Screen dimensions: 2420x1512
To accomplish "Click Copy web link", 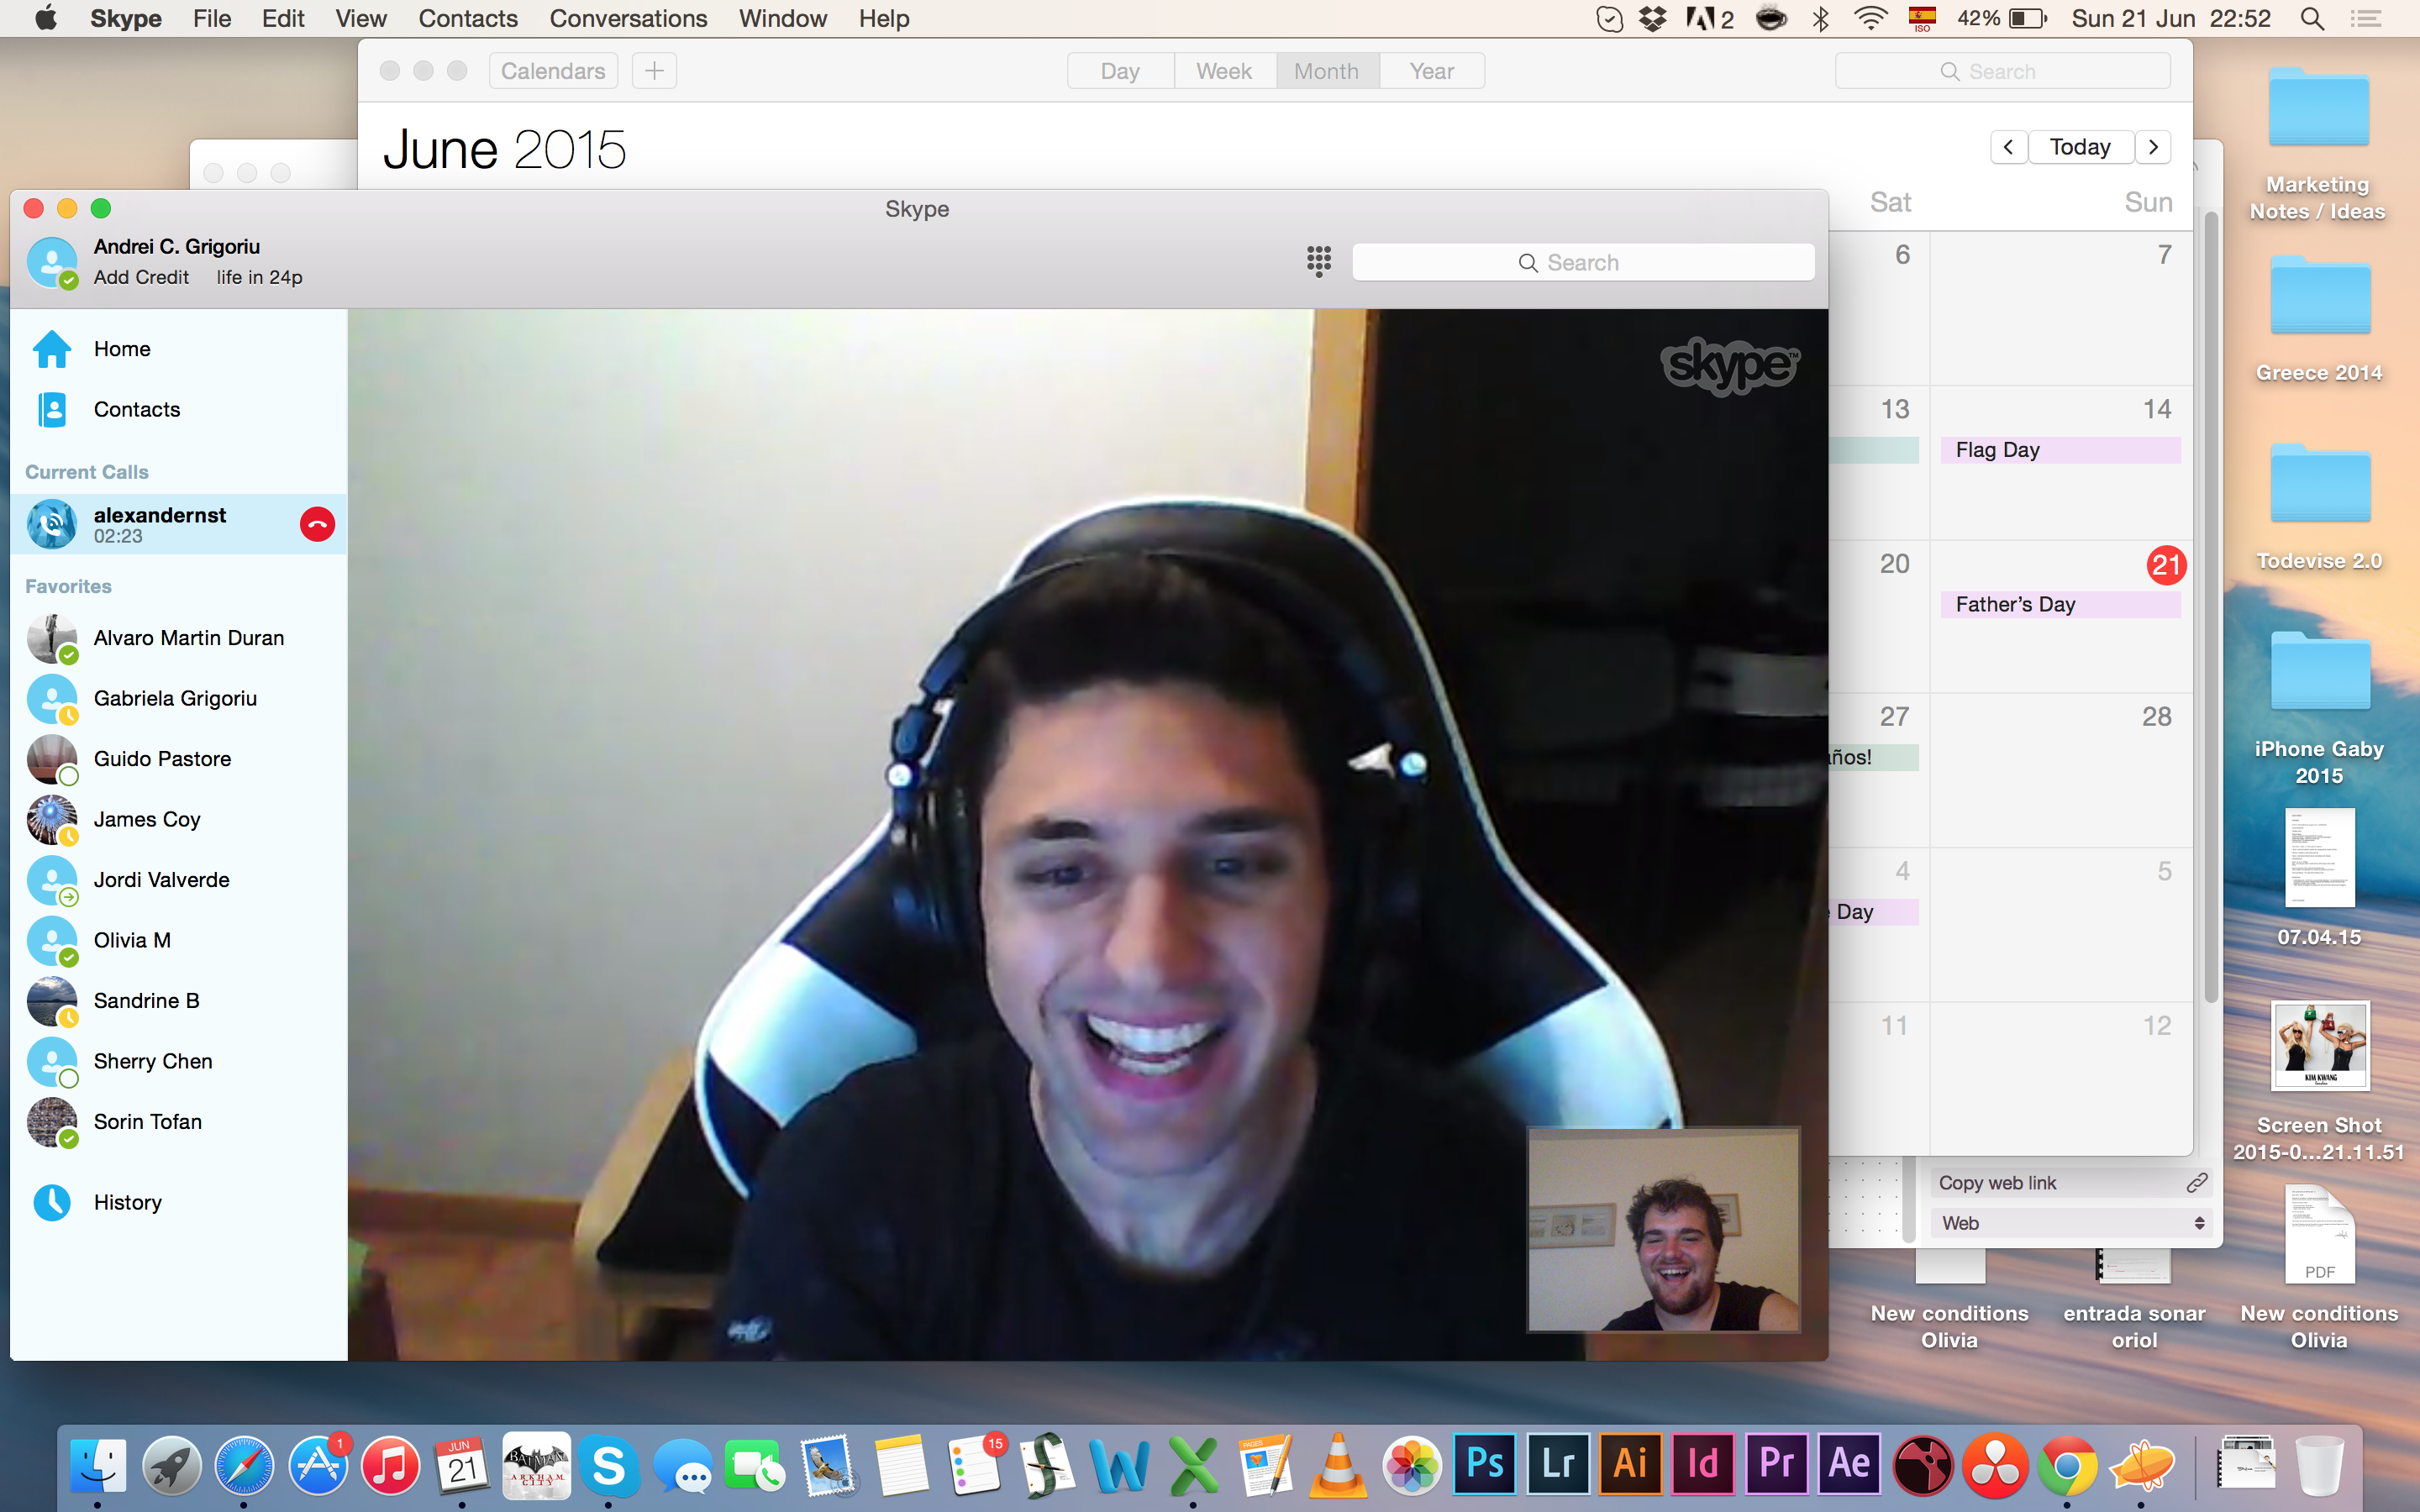I will coord(2071,1183).
